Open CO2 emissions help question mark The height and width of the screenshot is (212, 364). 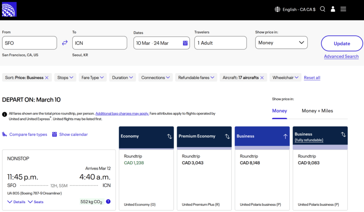pos(108,202)
